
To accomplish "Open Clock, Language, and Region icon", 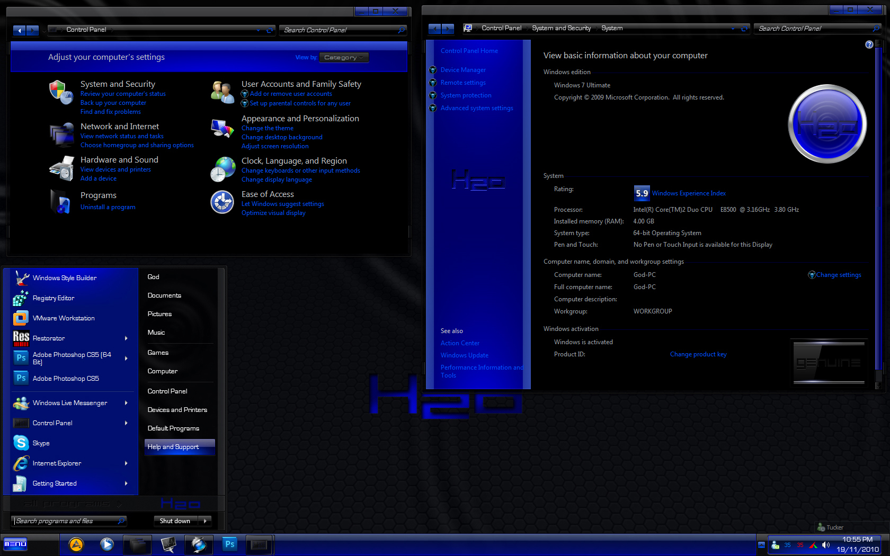I will click(222, 169).
